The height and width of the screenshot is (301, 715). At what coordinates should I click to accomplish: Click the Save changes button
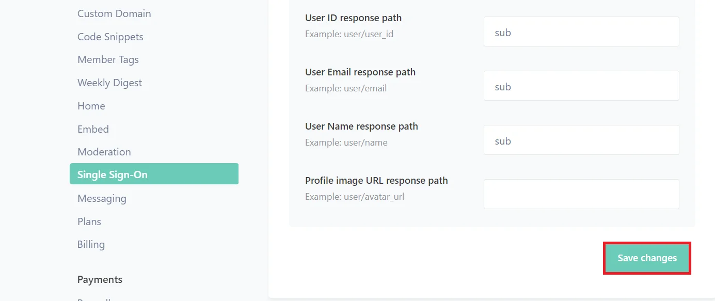[646, 258]
